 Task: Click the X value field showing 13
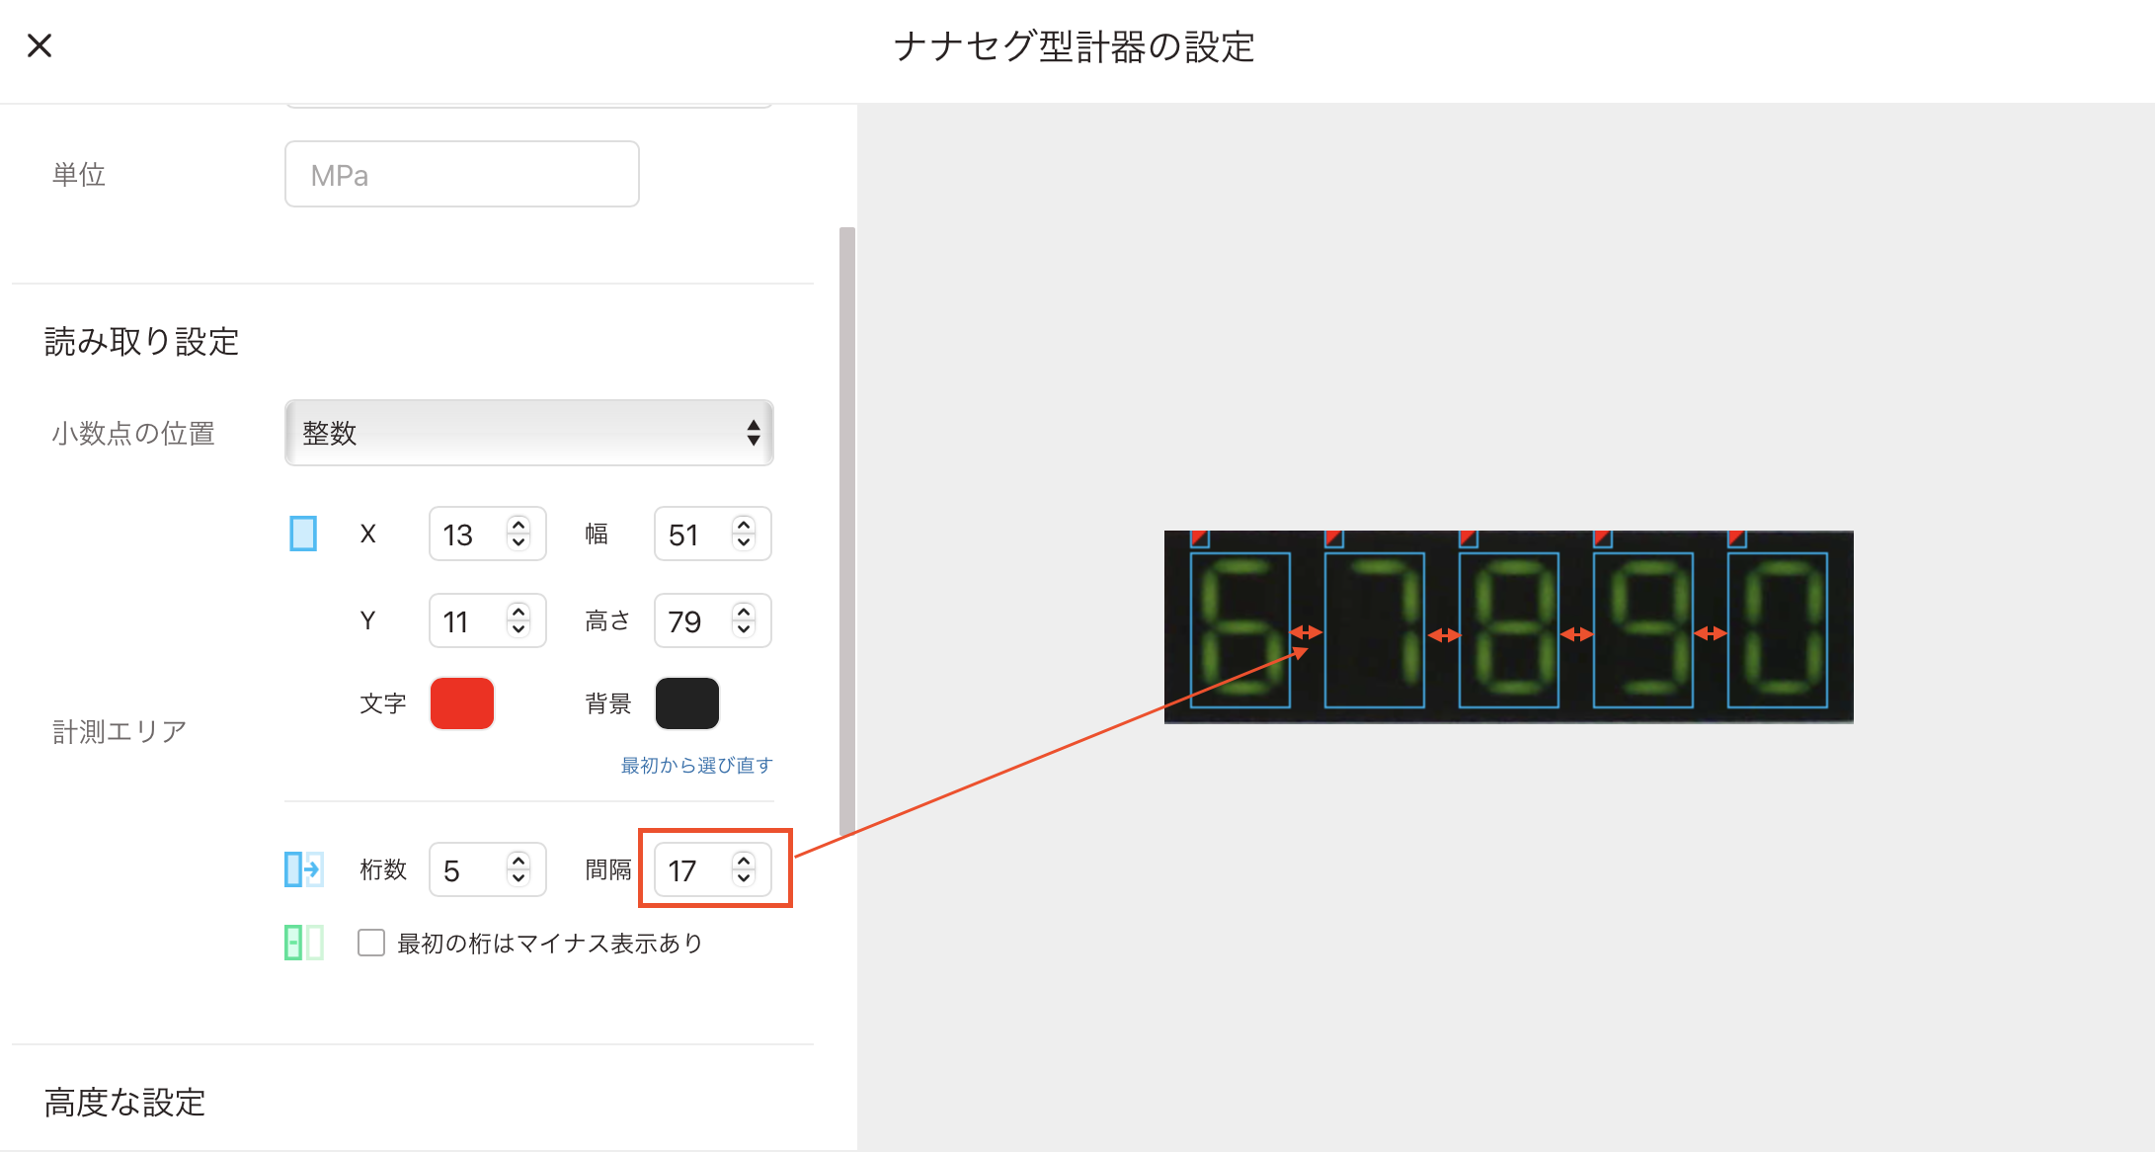coord(488,534)
